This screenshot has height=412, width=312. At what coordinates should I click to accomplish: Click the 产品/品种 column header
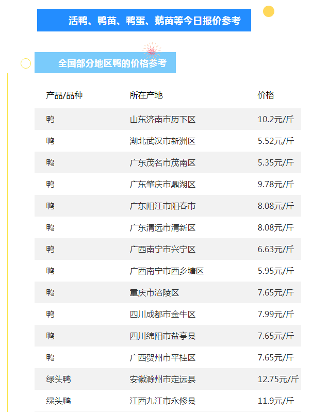click(x=64, y=95)
